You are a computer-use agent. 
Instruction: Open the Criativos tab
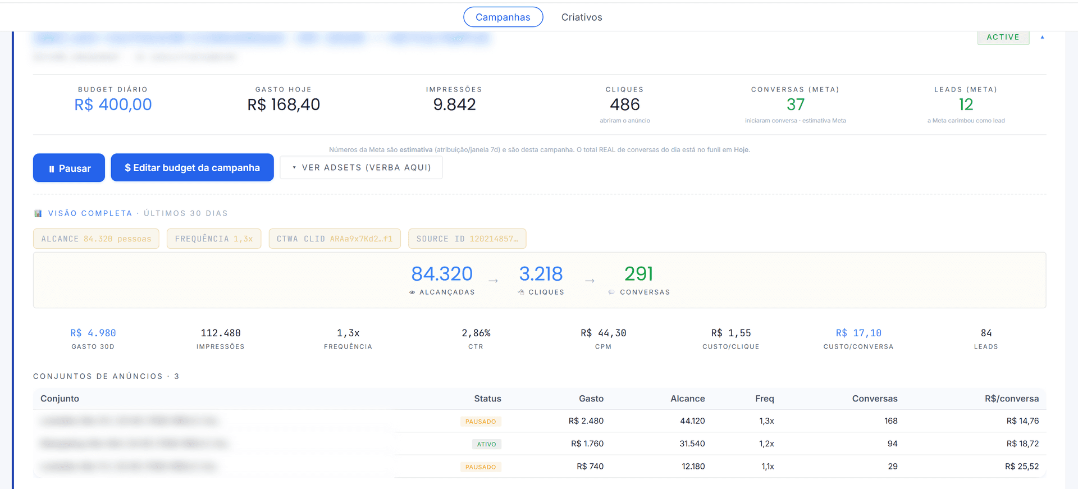pos(582,17)
